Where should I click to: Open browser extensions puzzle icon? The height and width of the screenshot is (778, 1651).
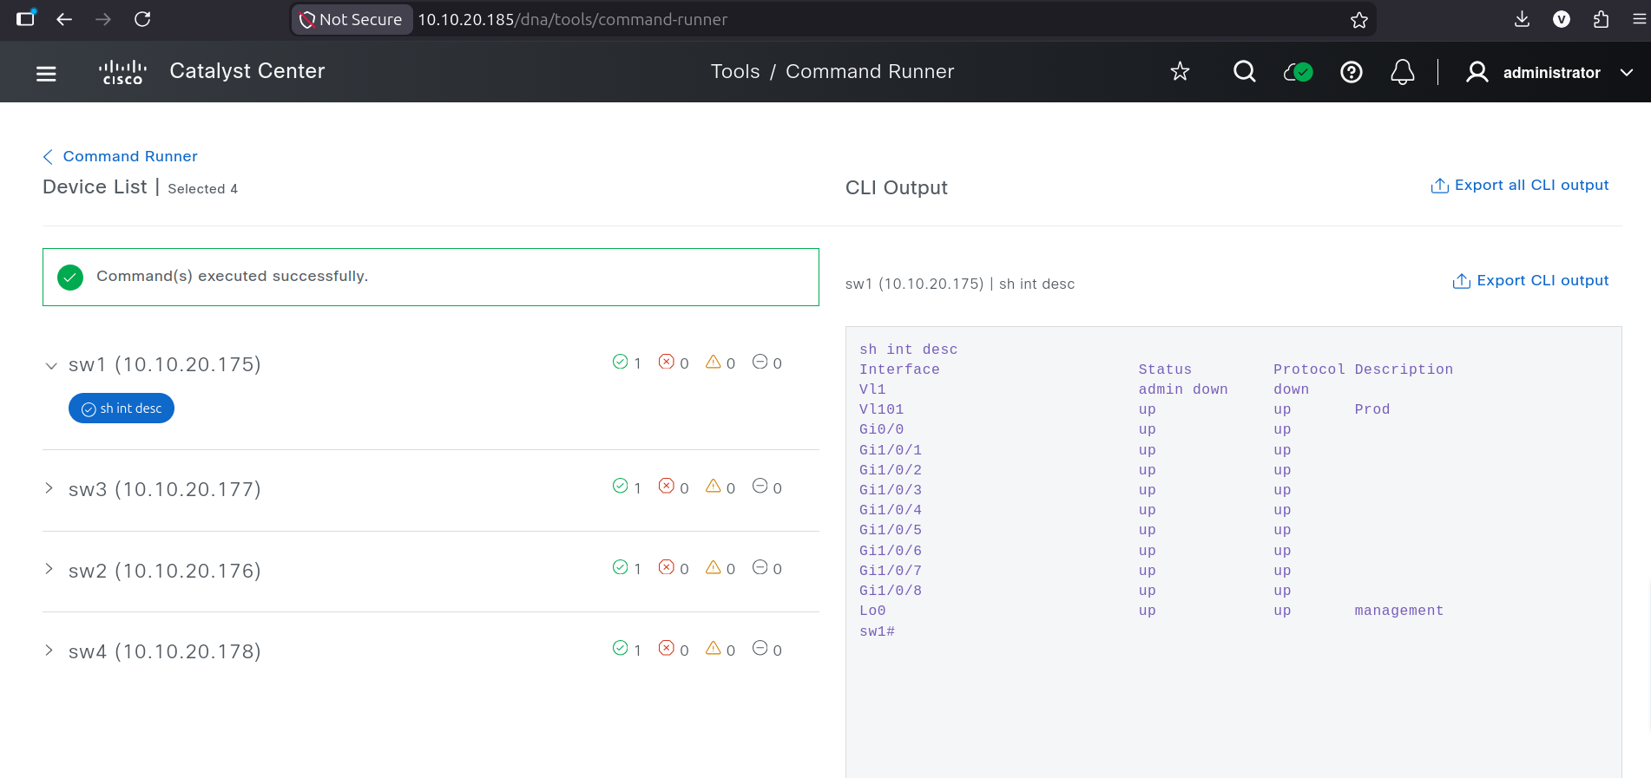1601,19
